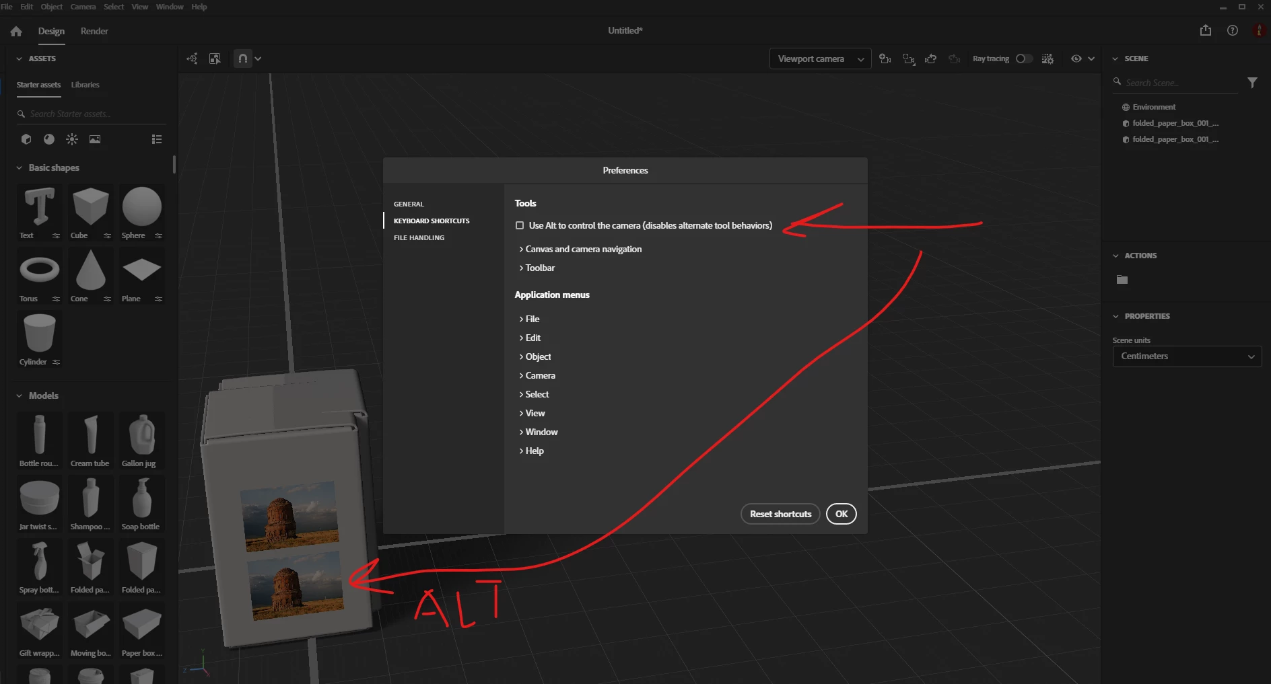Screen dimensions: 1271x684
Task: Click the Search Starter assets field
Action: 91,114
